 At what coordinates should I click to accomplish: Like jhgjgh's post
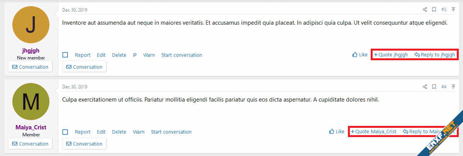(360, 55)
